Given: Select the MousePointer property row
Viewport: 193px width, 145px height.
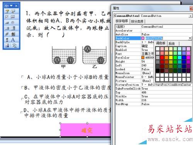Looking at the screenshot, I should pyautogui.click(x=134, y=77).
